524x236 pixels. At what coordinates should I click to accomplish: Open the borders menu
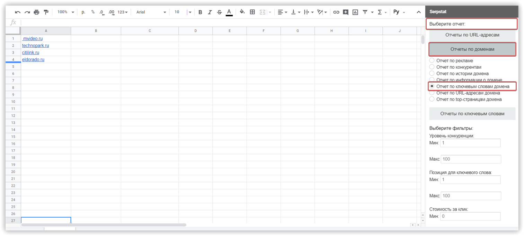pos(252,12)
